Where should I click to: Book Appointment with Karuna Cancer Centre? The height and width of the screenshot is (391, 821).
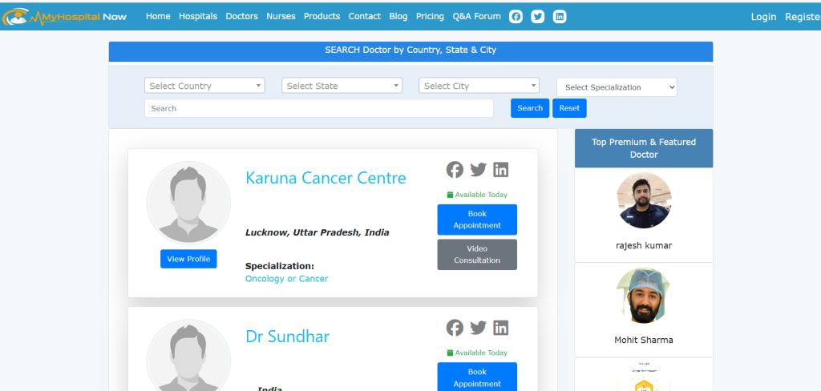477,220
